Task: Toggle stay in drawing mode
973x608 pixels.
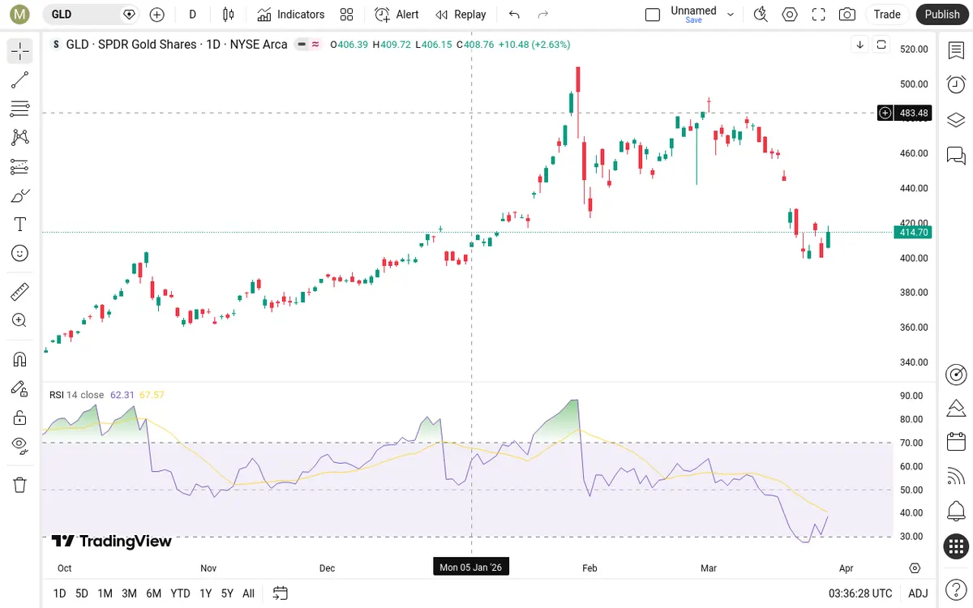Action: point(20,388)
